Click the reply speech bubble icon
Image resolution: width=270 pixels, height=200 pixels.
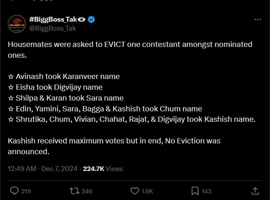point(14,191)
